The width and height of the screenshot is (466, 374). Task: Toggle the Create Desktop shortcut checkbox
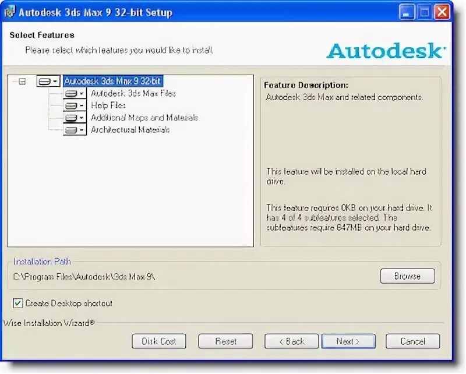(x=17, y=304)
